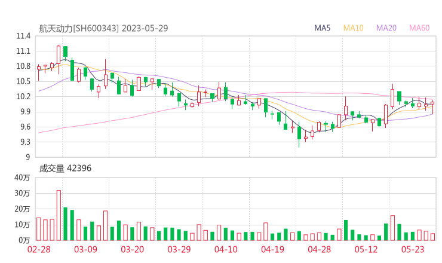Click the 05-12 date axis label
Image resolution: width=442 pixels, height=263 pixels.
(x=366, y=249)
